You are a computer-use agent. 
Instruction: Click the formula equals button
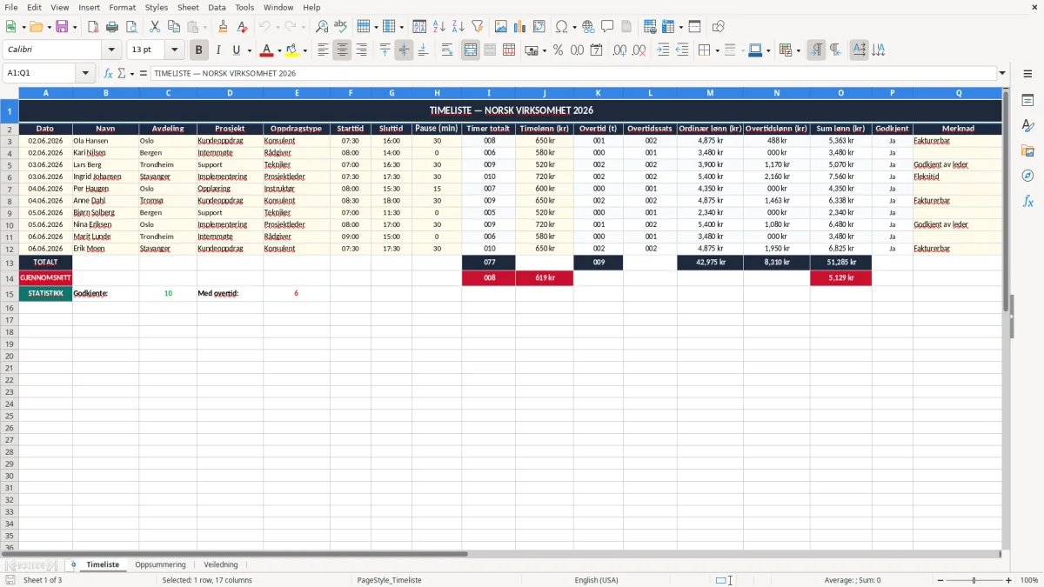[x=144, y=73]
